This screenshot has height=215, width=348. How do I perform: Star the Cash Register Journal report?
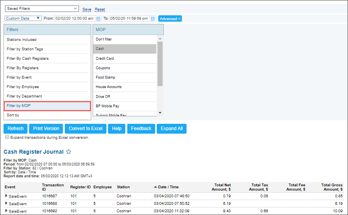(x=69, y=152)
